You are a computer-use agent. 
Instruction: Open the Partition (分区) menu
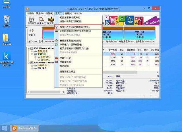[x=49, y=13]
